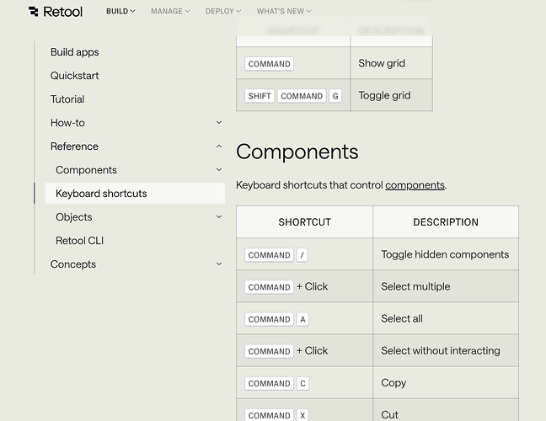
Task: Follow the underlined components link
Action: pos(415,185)
